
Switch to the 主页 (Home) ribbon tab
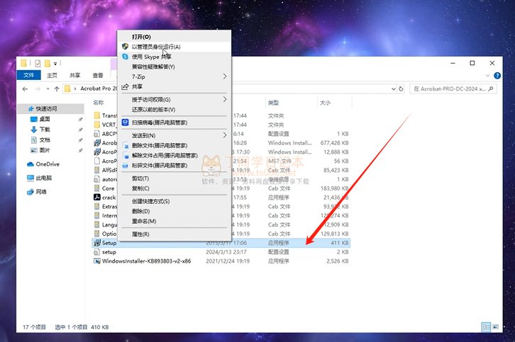(52, 76)
